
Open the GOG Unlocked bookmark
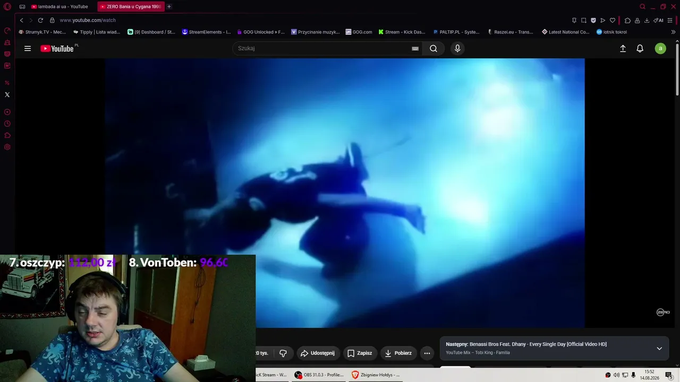point(261,32)
